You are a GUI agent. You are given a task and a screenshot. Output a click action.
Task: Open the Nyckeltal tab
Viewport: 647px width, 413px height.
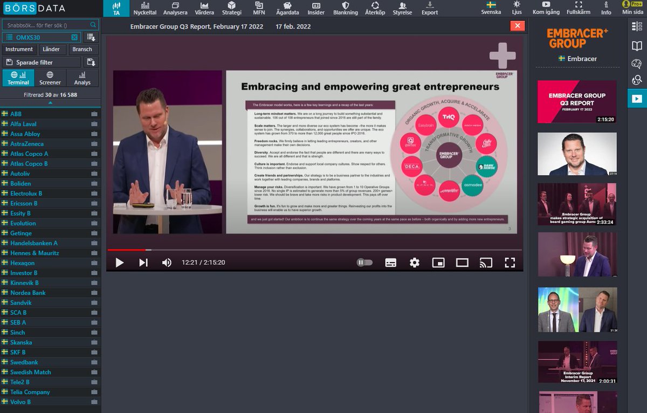(x=145, y=8)
